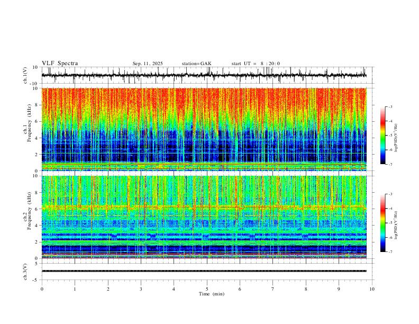Click the "VLF Spectra" plot title
The height and width of the screenshot is (324, 419).
pos(60,64)
